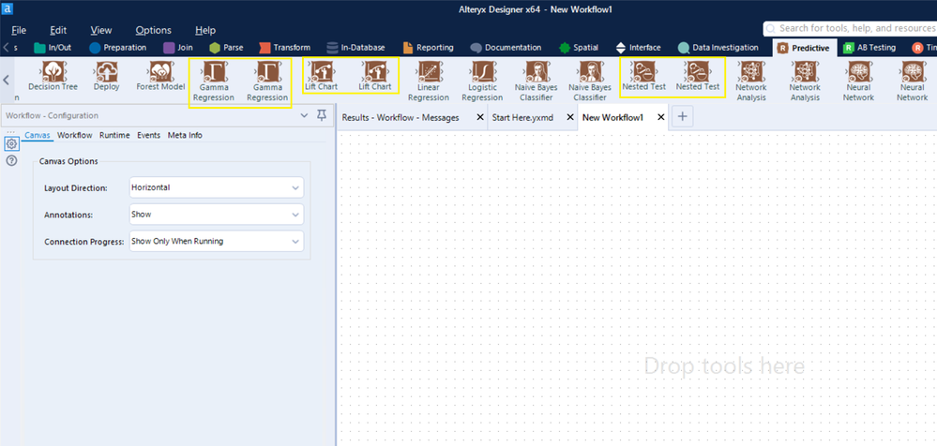
Task: Switch to the Spatial tool category
Action: click(580, 47)
